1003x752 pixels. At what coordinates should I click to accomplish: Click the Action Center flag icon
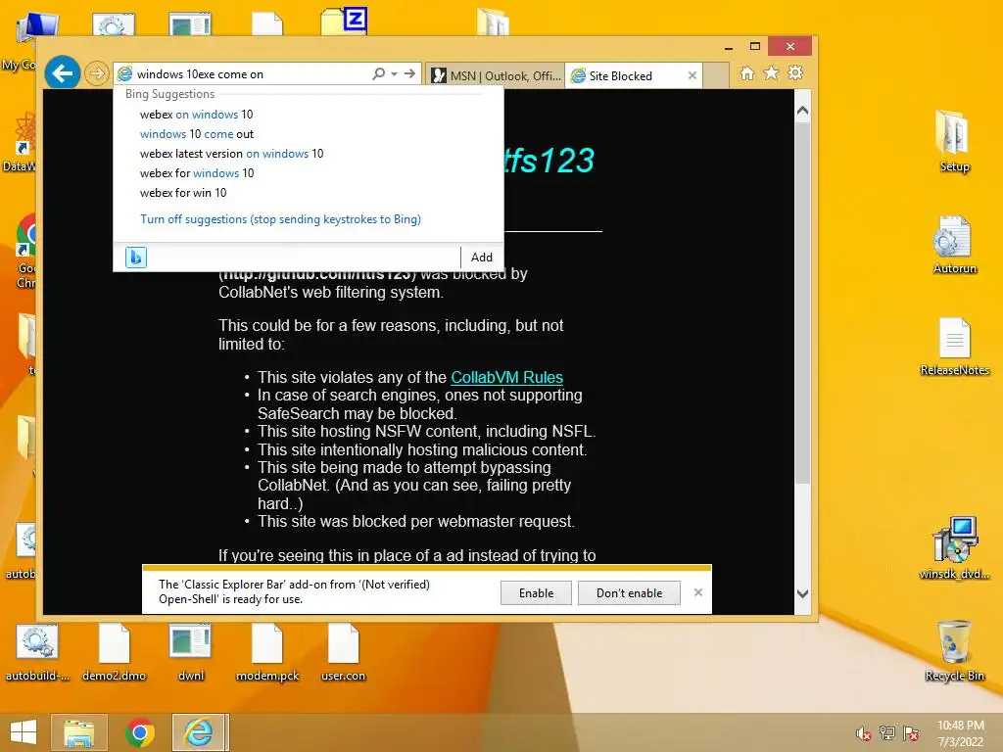tap(911, 733)
